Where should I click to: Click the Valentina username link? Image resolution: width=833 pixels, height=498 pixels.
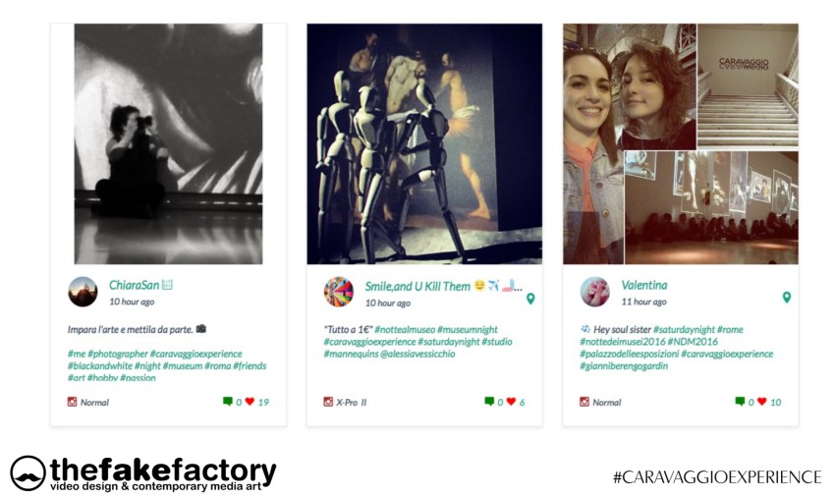tap(644, 285)
